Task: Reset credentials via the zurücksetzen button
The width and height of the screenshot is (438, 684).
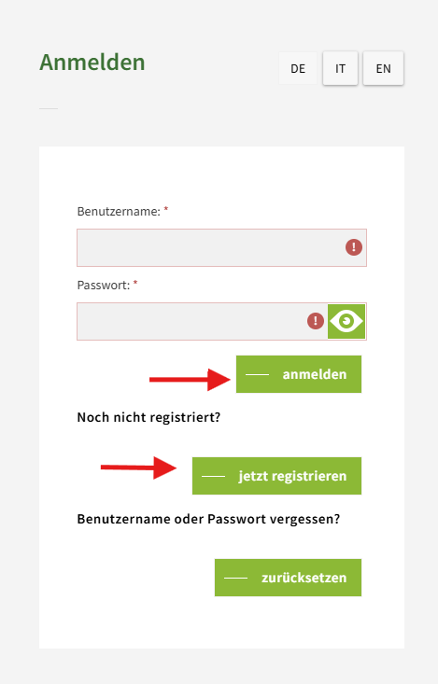Action: 289,578
